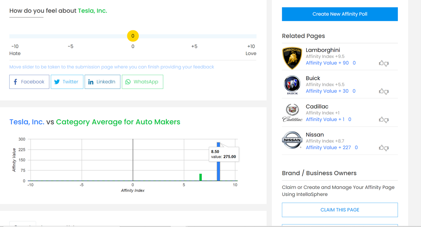The width and height of the screenshot is (421, 227).
Task: Click thumbs down for Lamborghini
Action: pyautogui.click(x=386, y=64)
